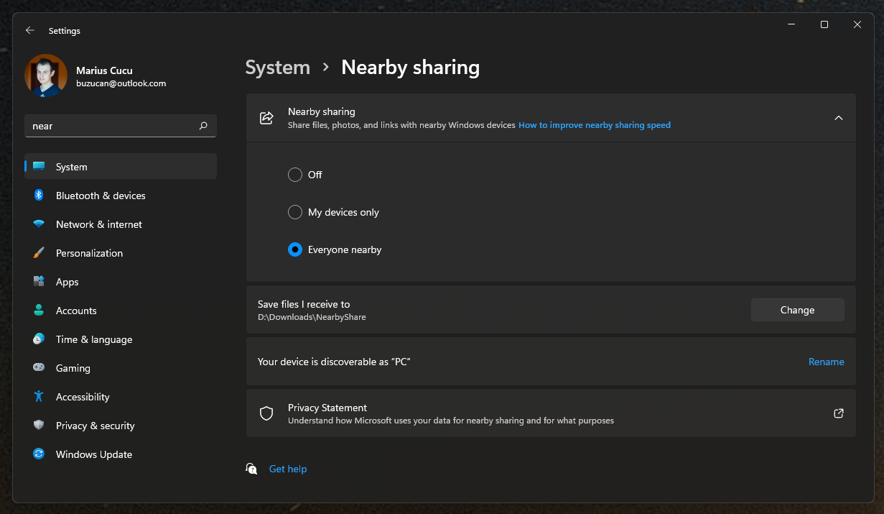Select My devices only option
Screen dimensions: 884x514
(x=295, y=212)
